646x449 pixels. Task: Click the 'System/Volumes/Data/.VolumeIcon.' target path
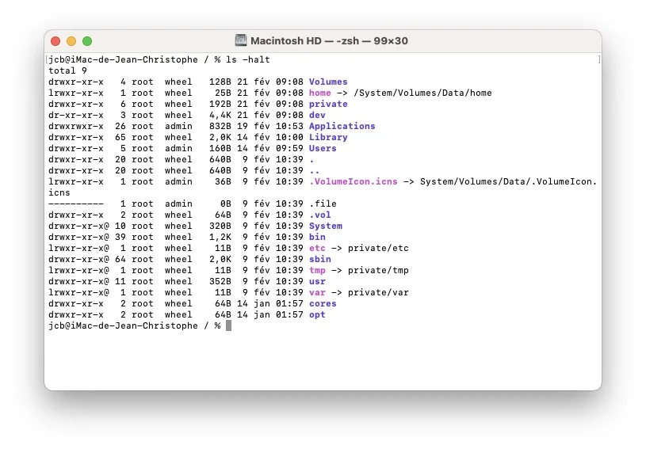coord(508,182)
